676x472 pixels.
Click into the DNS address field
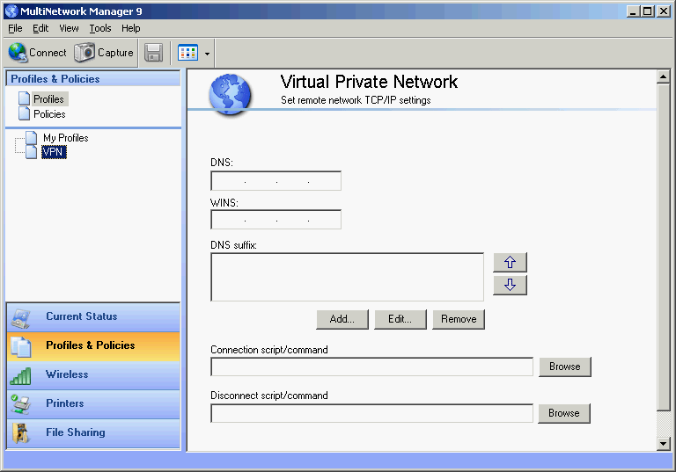click(x=276, y=181)
